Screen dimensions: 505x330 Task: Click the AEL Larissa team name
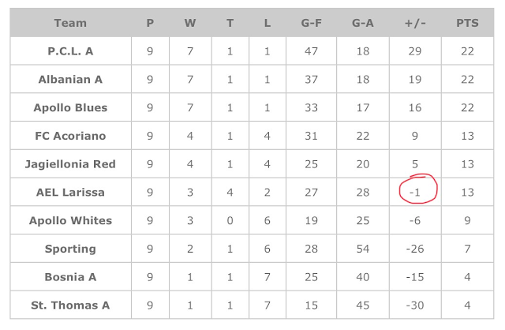[70, 193]
